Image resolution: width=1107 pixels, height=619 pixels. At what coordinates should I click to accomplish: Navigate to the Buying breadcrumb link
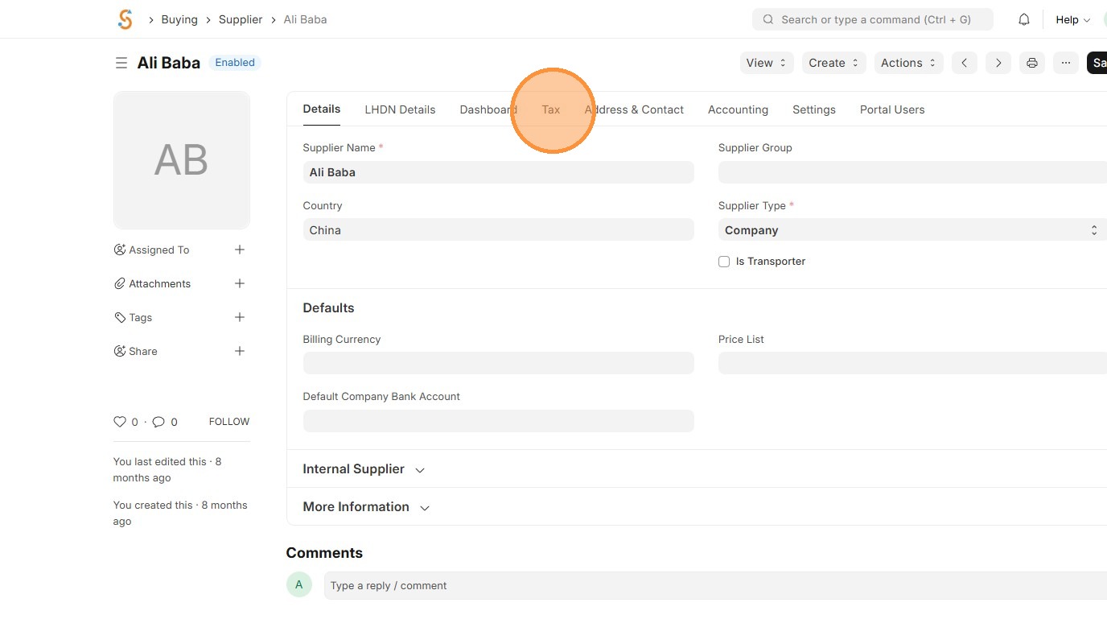point(179,19)
